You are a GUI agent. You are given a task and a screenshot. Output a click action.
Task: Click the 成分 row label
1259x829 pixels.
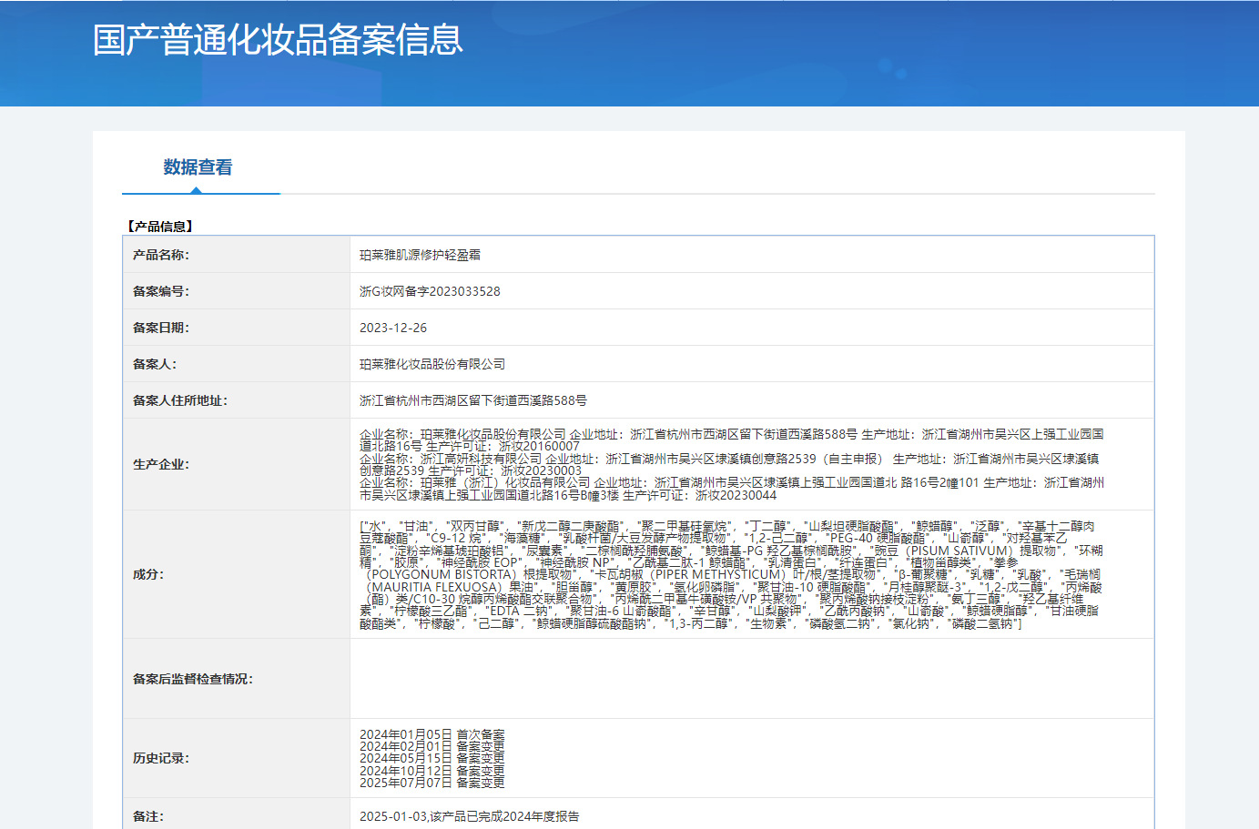(x=148, y=574)
